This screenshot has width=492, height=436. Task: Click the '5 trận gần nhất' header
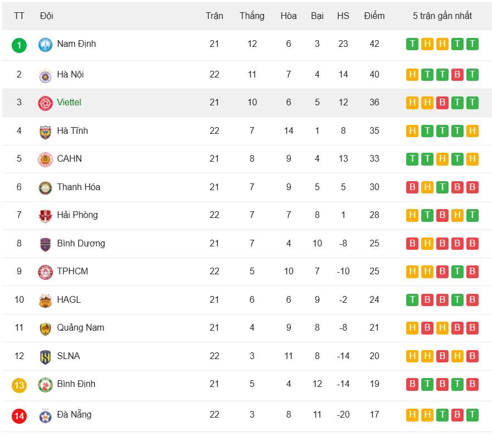tap(442, 16)
